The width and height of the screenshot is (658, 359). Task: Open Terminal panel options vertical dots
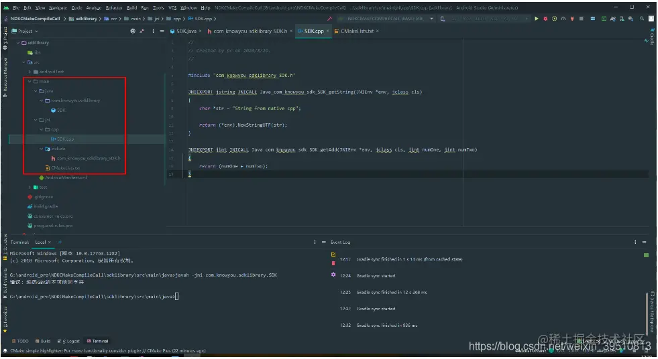click(x=315, y=242)
